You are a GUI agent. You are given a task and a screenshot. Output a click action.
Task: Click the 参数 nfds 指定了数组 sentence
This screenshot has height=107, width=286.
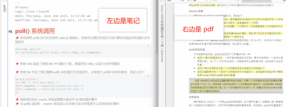70,64
